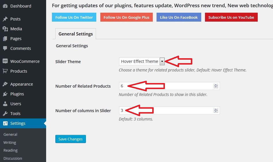Open the General settings submenu link
273x162 pixels.
[x=10, y=134]
